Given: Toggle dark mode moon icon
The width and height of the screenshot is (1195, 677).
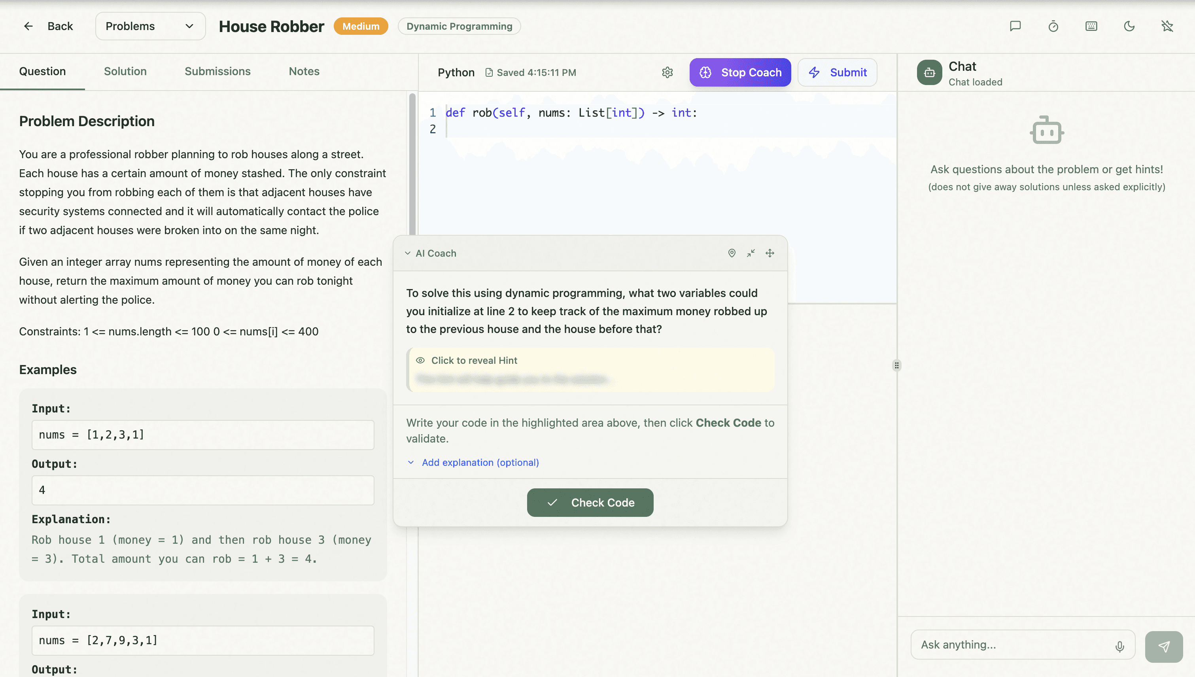Looking at the screenshot, I should click(x=1129, y=26).
